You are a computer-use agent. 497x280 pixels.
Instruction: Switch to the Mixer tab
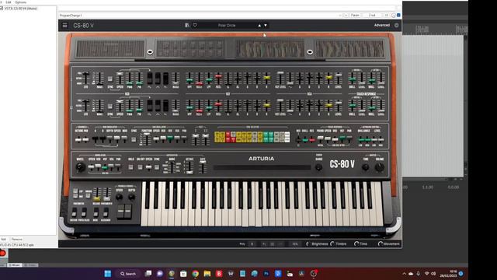tap(15, 264)
